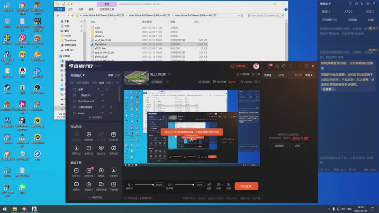Click the Explorer search box
The height and width of the screenshot is (213, 379).
(x=266, y=15)
